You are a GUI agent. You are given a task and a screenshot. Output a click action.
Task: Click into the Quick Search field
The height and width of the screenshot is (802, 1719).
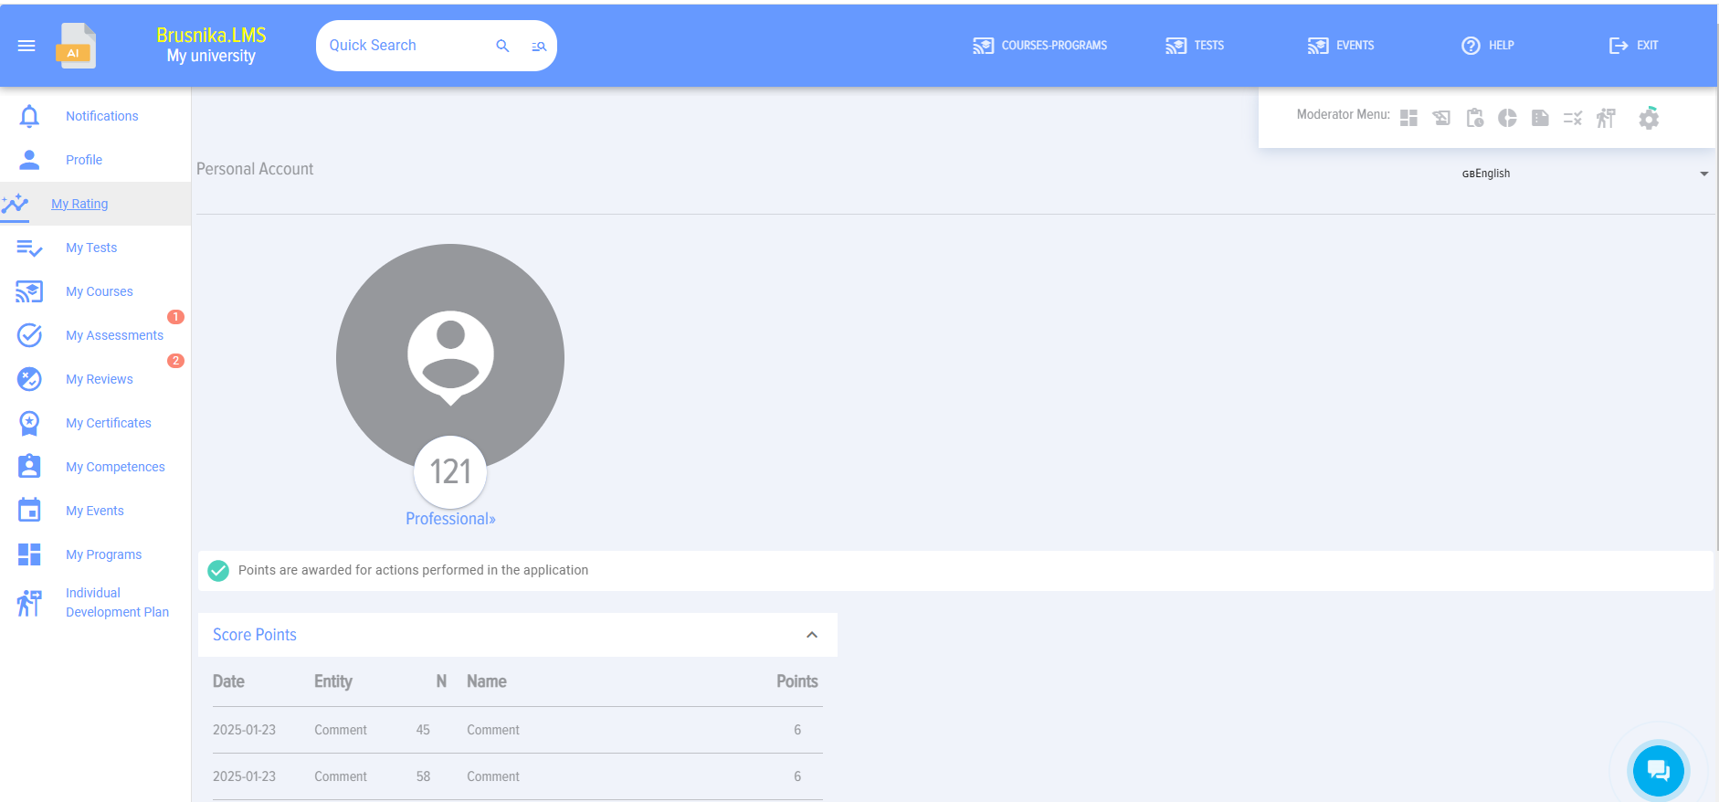tap(402, 46)
